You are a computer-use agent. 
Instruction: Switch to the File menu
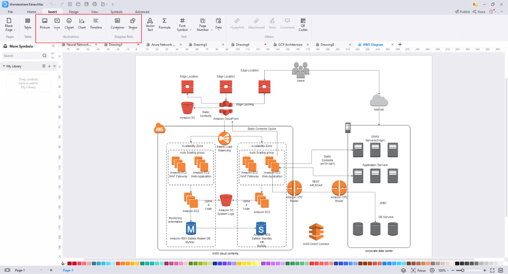[10, 12]
